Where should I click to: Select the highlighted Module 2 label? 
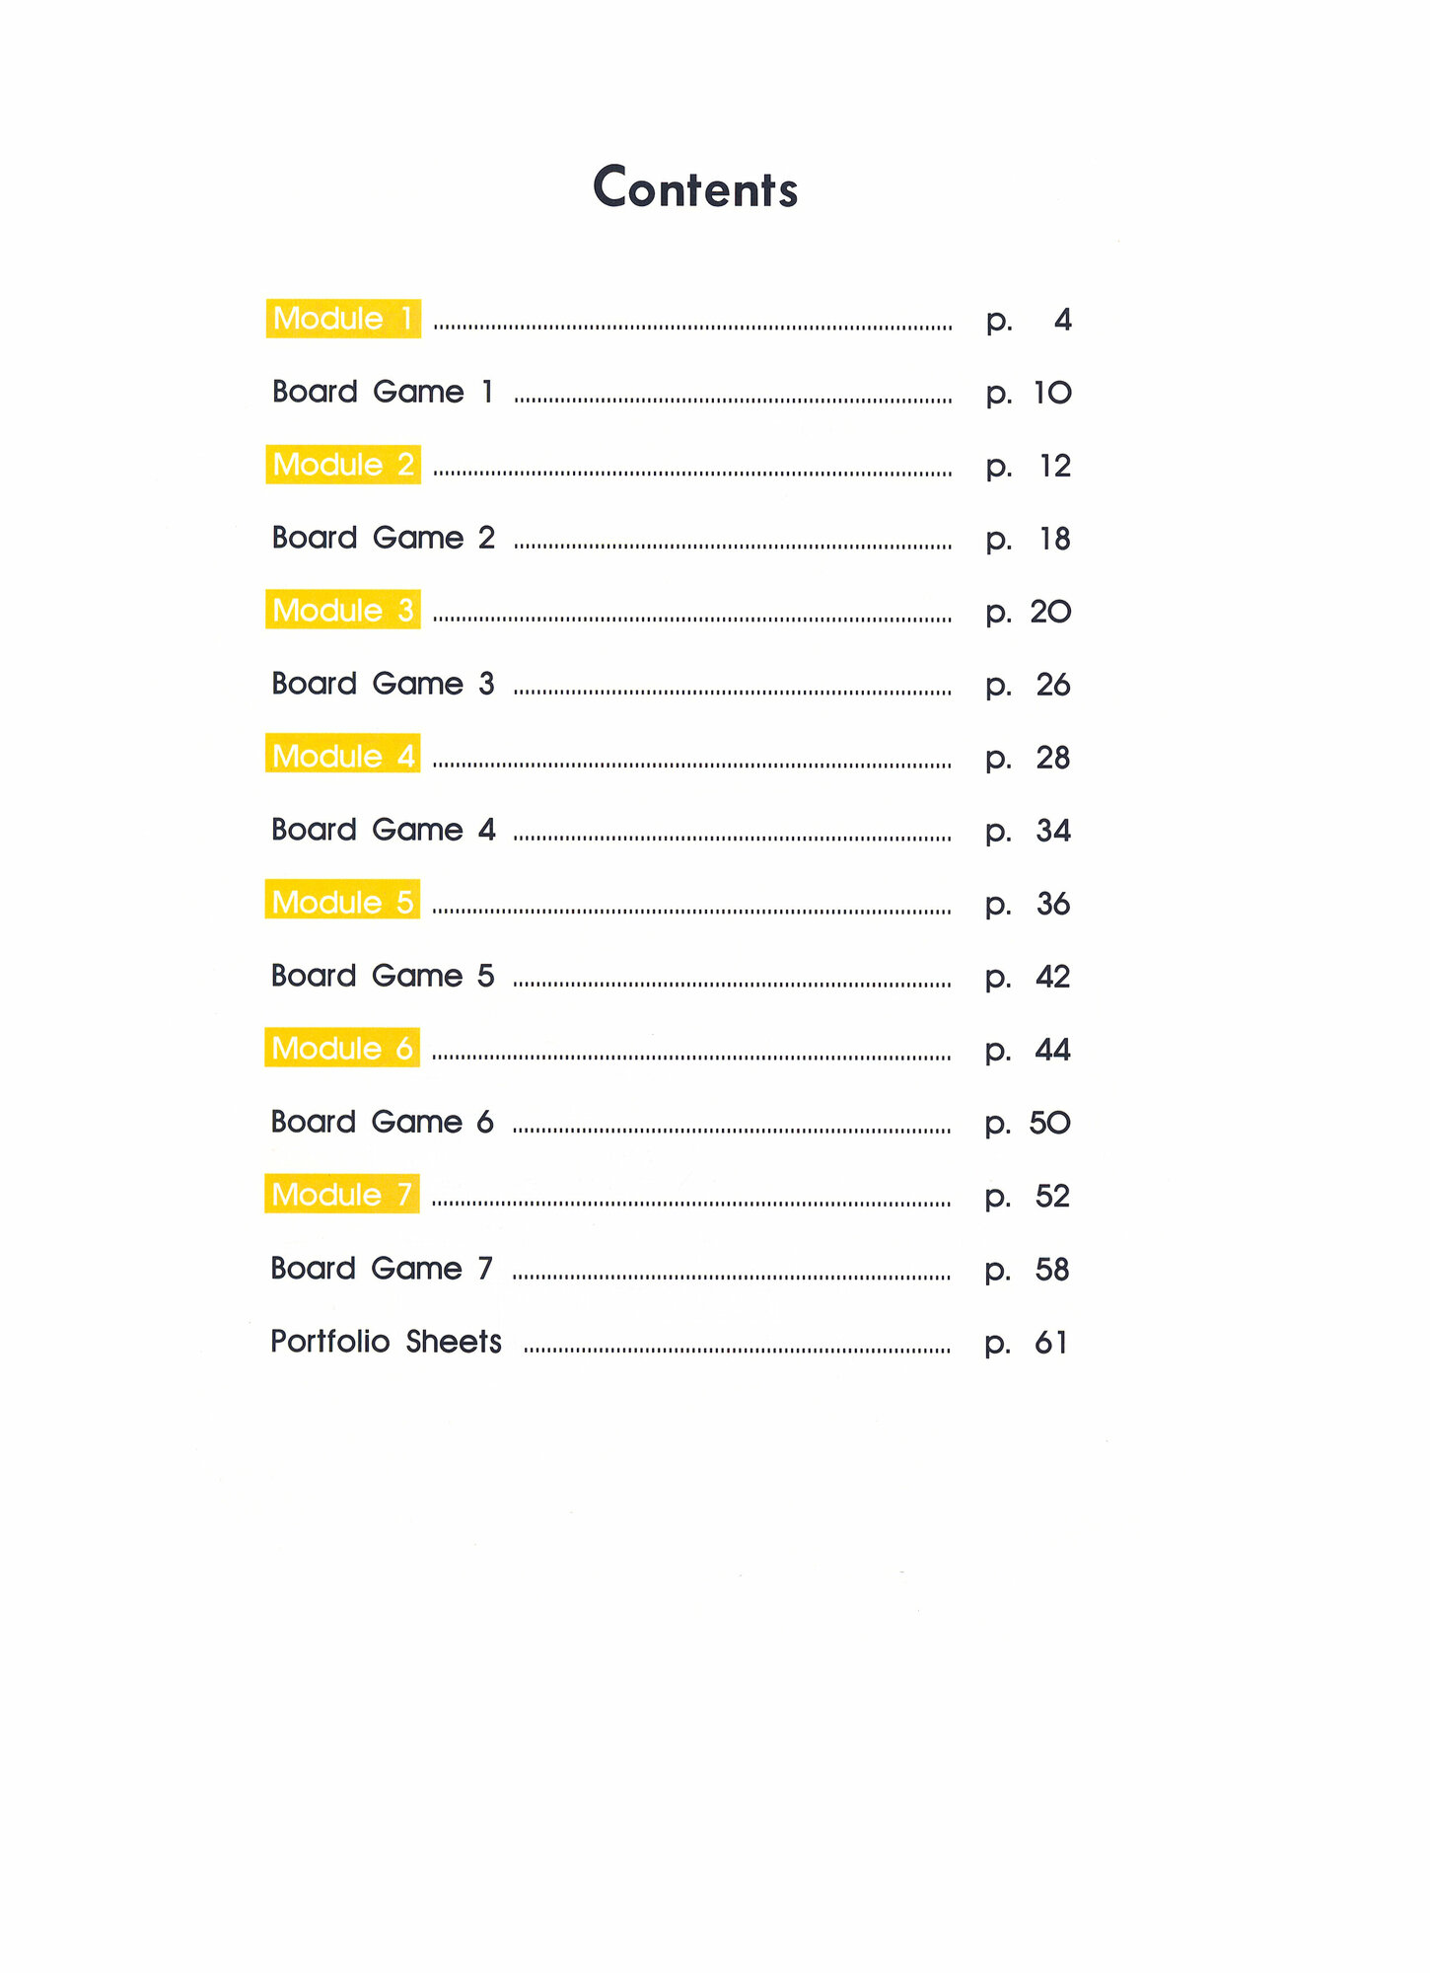tap(342, 465)
